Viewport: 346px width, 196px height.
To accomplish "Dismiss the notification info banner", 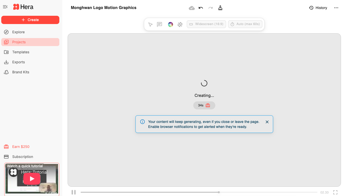I will click(267, 122).
